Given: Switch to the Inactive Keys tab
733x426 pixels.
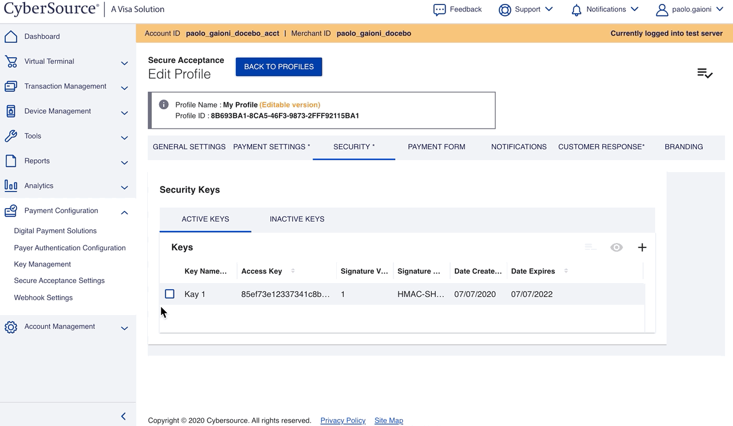Looking at the screenshot, I should point(297,219).
